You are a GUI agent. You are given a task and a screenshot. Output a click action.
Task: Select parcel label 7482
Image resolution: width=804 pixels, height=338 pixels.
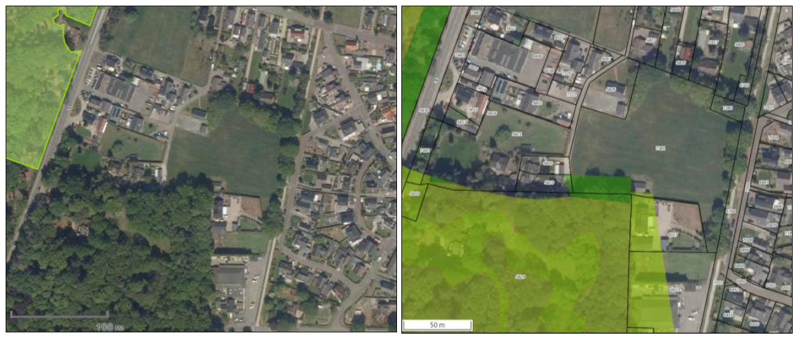click(425, 150)
